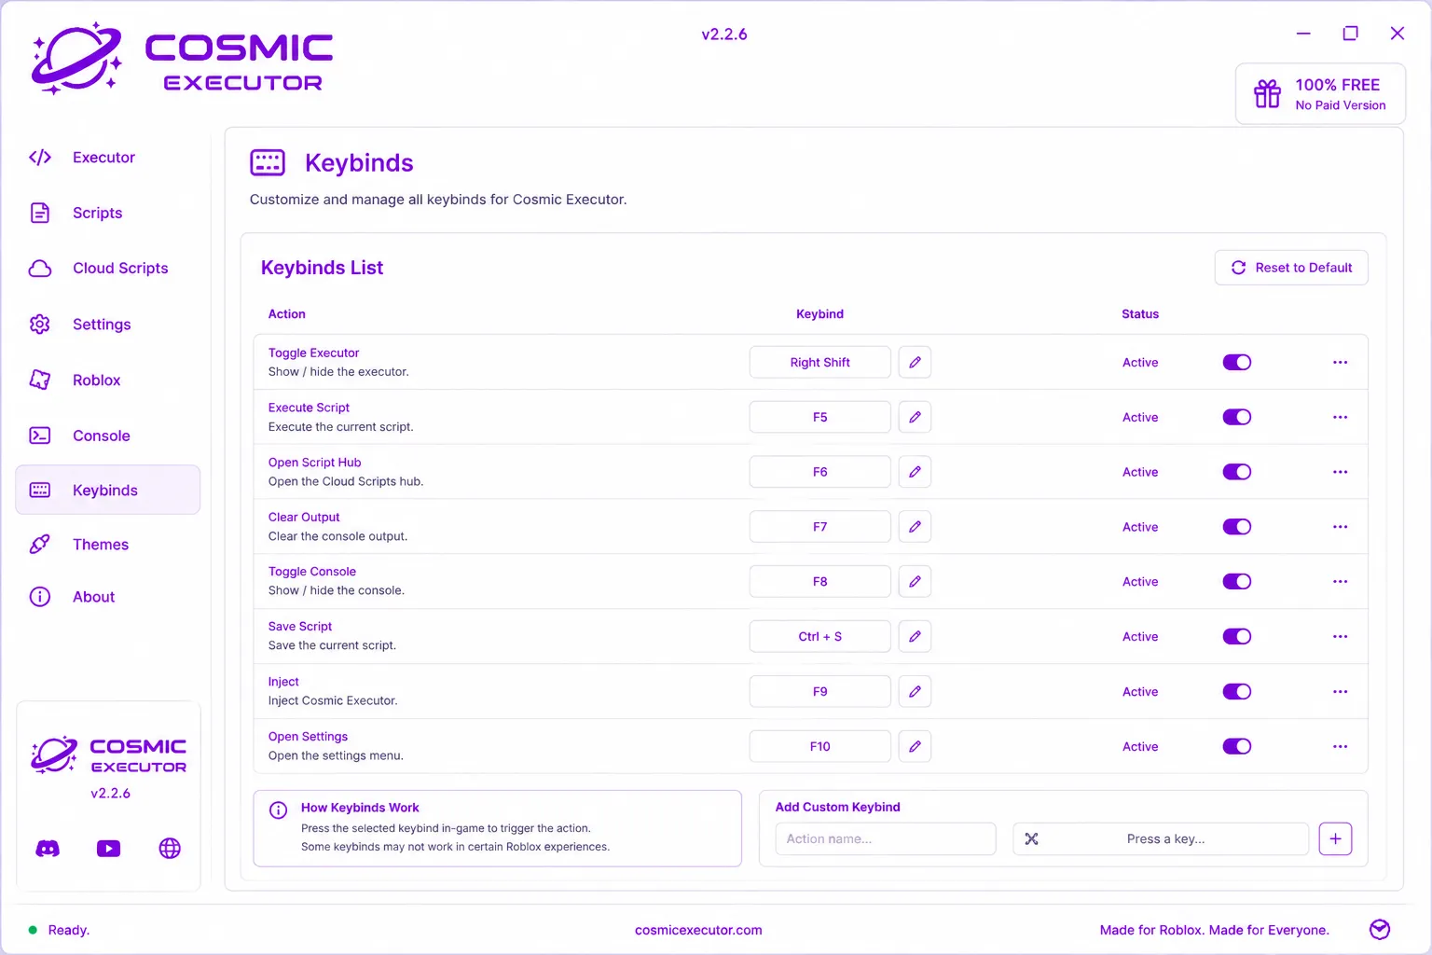Click the Ctrl + S keybind button
The width and height of the screenshot is (1432, 955).
point(820,636)
